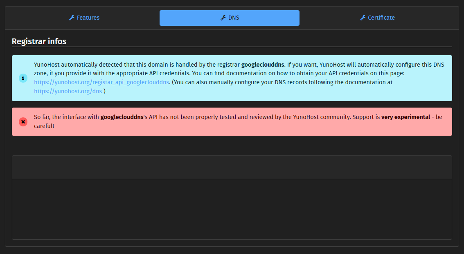Screen dimensions: 464x254
Task: Click the red error cross icon
Action: (23, 122)
